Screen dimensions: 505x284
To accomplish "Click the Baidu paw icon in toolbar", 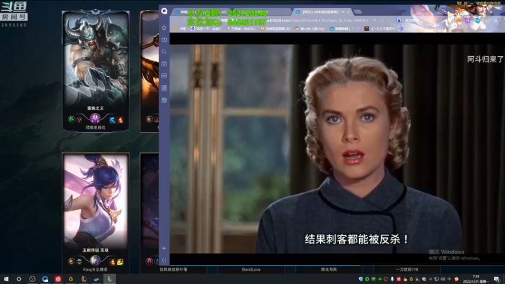I will (399, 20).
